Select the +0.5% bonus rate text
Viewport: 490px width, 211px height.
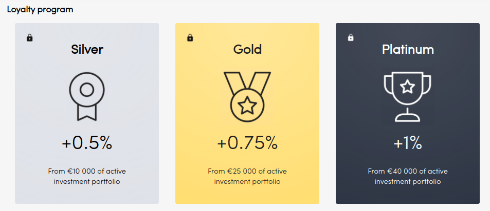click(x=87, y=143)
